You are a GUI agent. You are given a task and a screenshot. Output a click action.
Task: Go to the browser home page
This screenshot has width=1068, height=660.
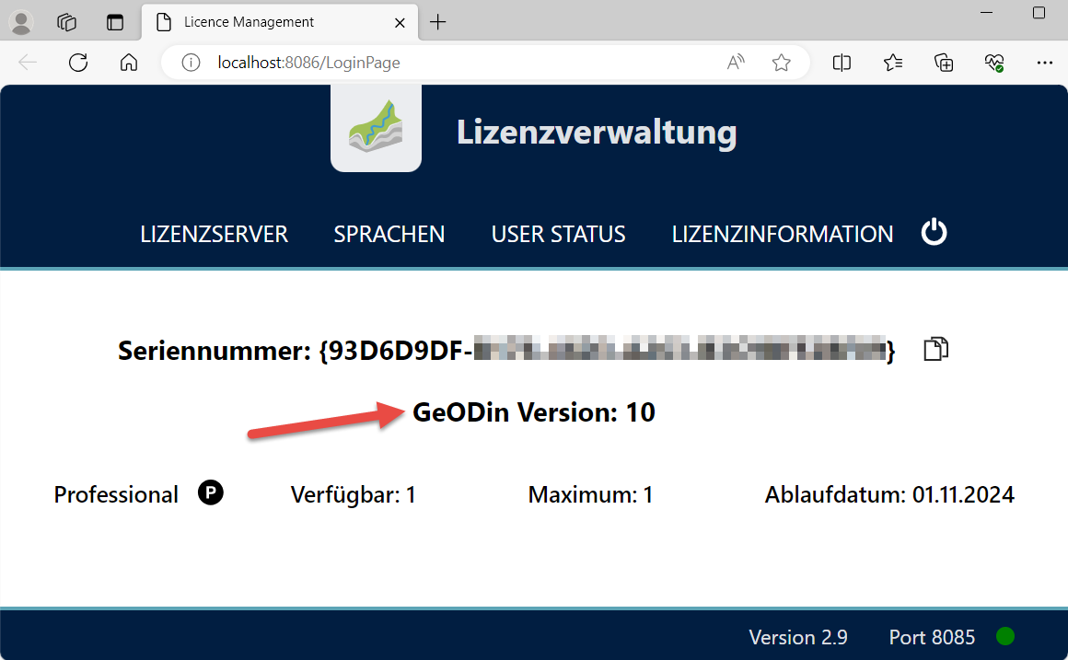[129, 63]
